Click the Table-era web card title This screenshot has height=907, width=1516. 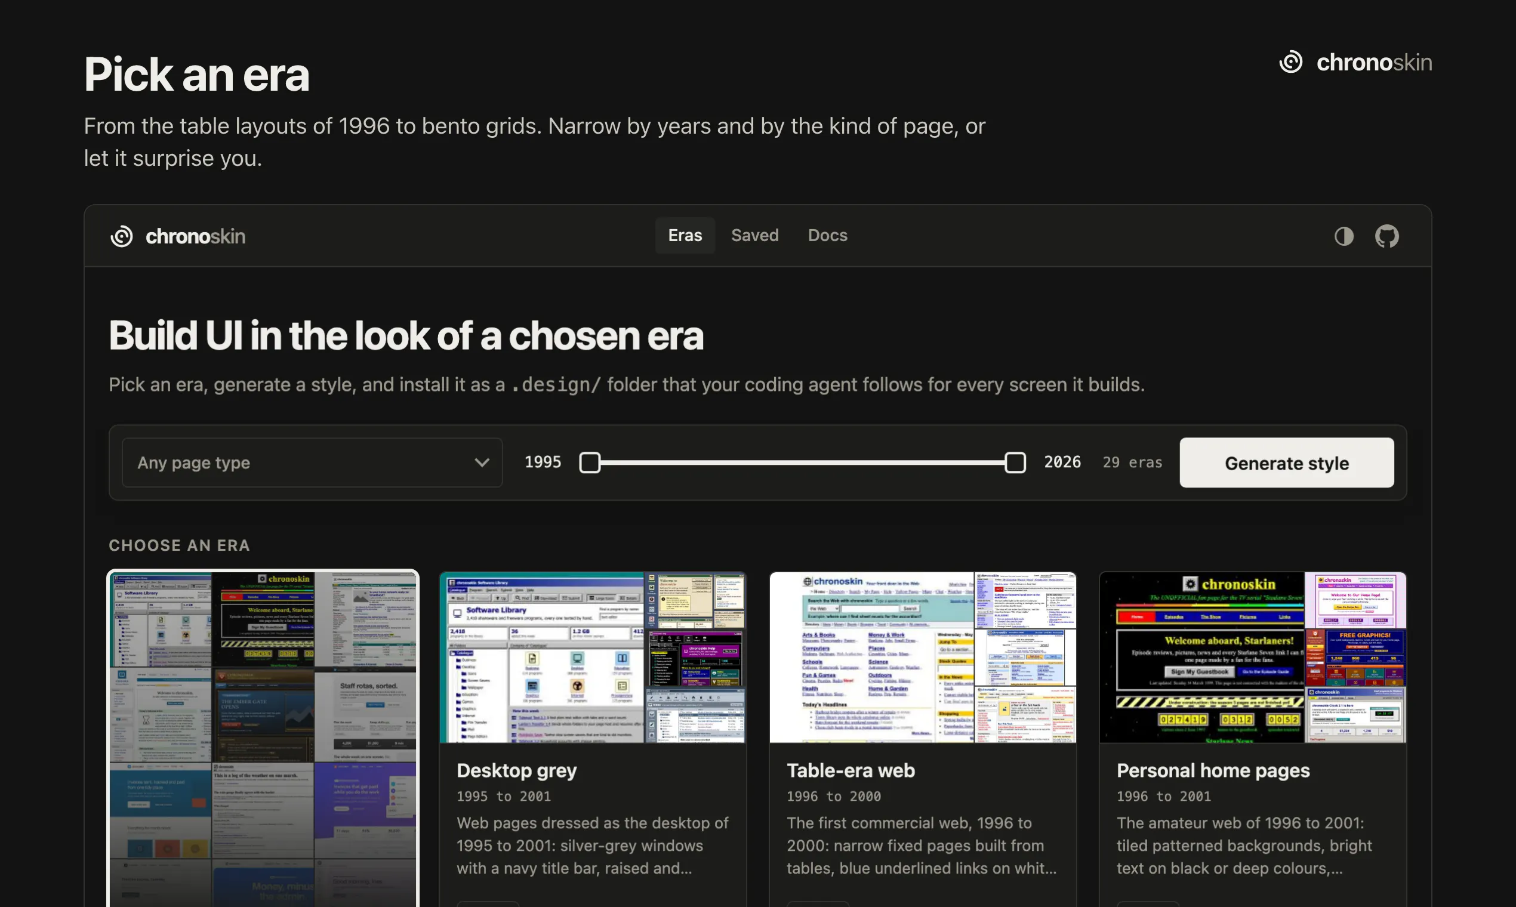coord(851,770)
